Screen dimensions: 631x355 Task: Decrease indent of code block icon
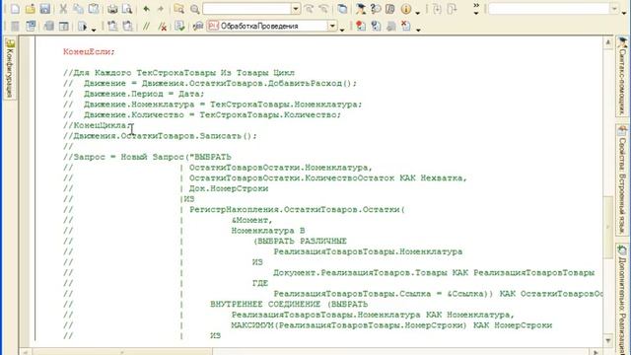click(127, 27)
